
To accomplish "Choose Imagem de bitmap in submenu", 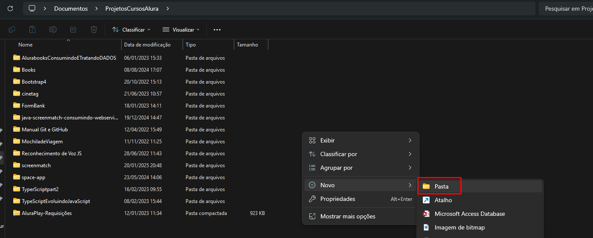I will pyautogui.click(x=480, y=227).
